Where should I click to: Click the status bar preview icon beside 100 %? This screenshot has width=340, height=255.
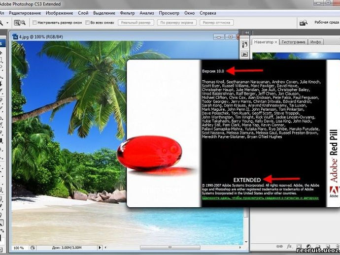pyautogui.click(x=33, y=248)
